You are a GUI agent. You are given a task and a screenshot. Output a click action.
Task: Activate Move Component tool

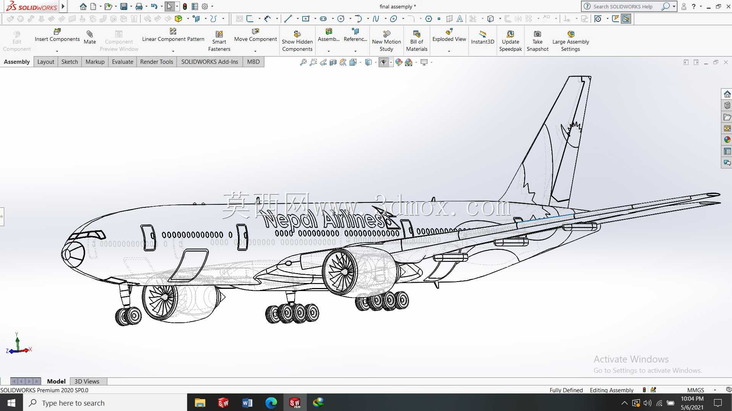coord(256,35)
